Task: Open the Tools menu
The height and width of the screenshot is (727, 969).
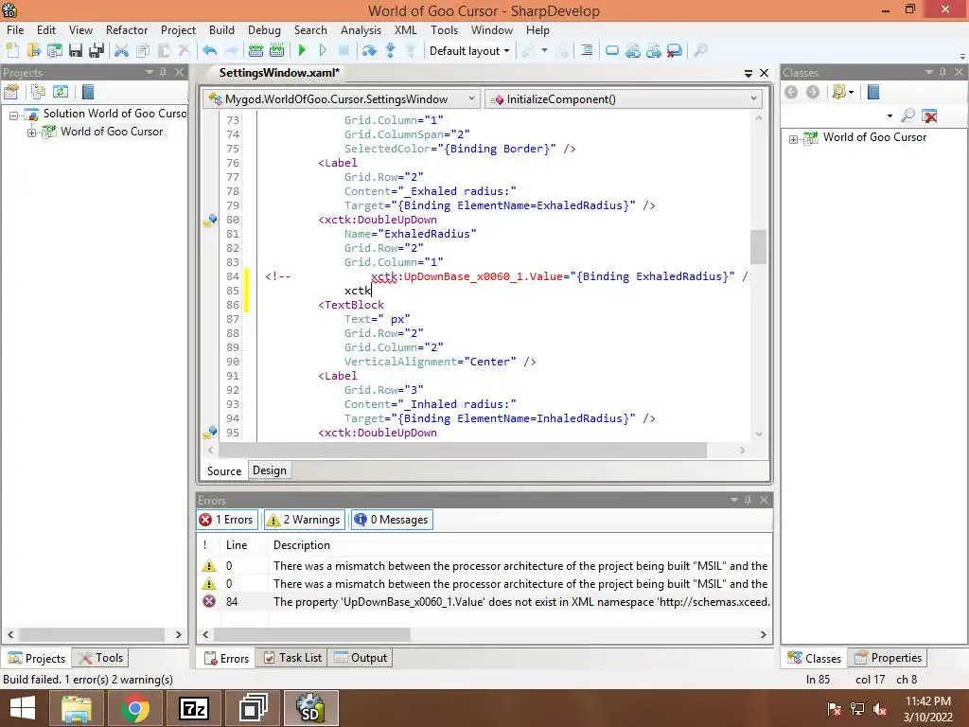Action: (445, 29)
